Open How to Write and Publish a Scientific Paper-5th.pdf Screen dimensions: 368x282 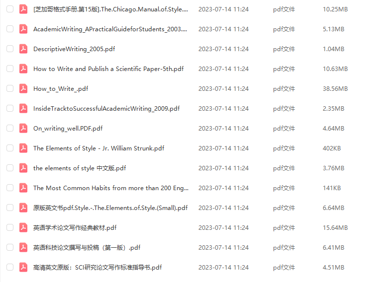pyautogui.click(x=108, y=69)
